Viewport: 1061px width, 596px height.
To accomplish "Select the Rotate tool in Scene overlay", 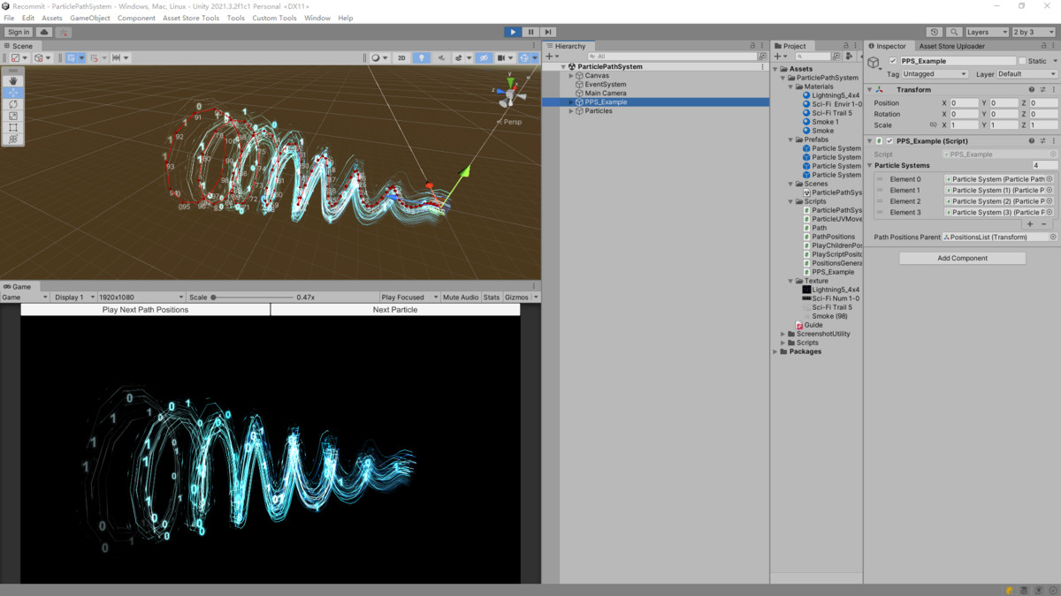I will 13,104.
